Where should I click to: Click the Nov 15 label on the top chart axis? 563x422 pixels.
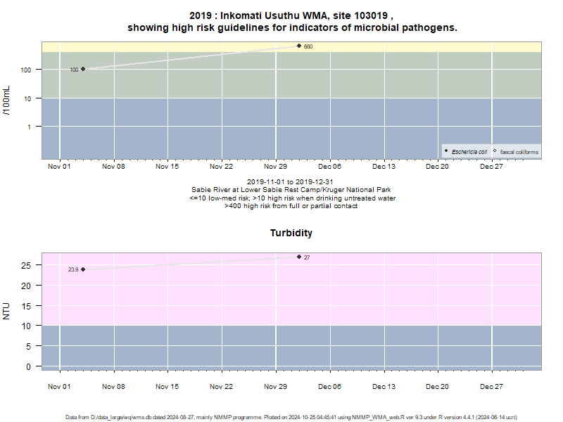[x=167, y=167]
